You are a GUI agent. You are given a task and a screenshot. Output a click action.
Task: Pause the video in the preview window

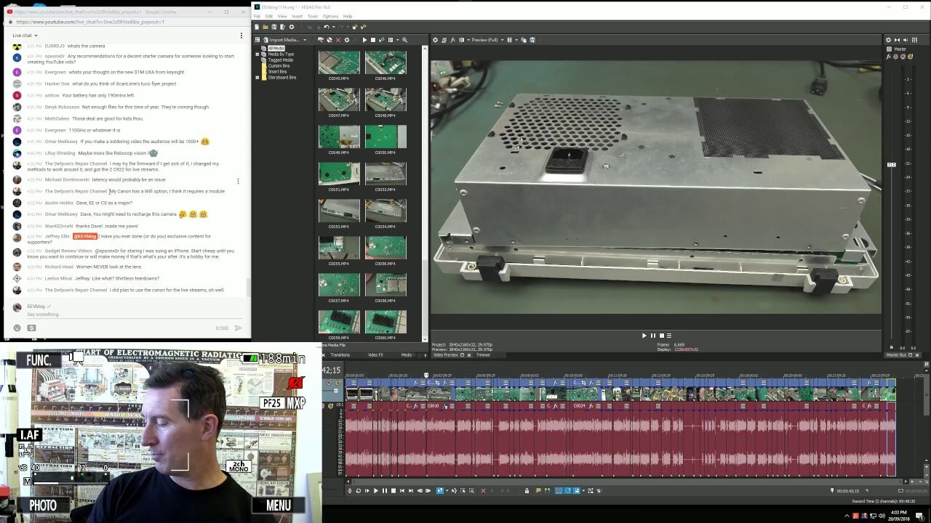click(652, 336)
